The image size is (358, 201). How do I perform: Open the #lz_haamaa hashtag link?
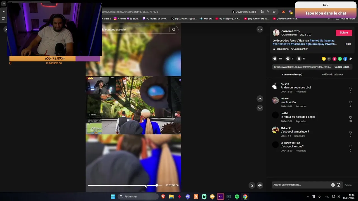coord(327,40)
